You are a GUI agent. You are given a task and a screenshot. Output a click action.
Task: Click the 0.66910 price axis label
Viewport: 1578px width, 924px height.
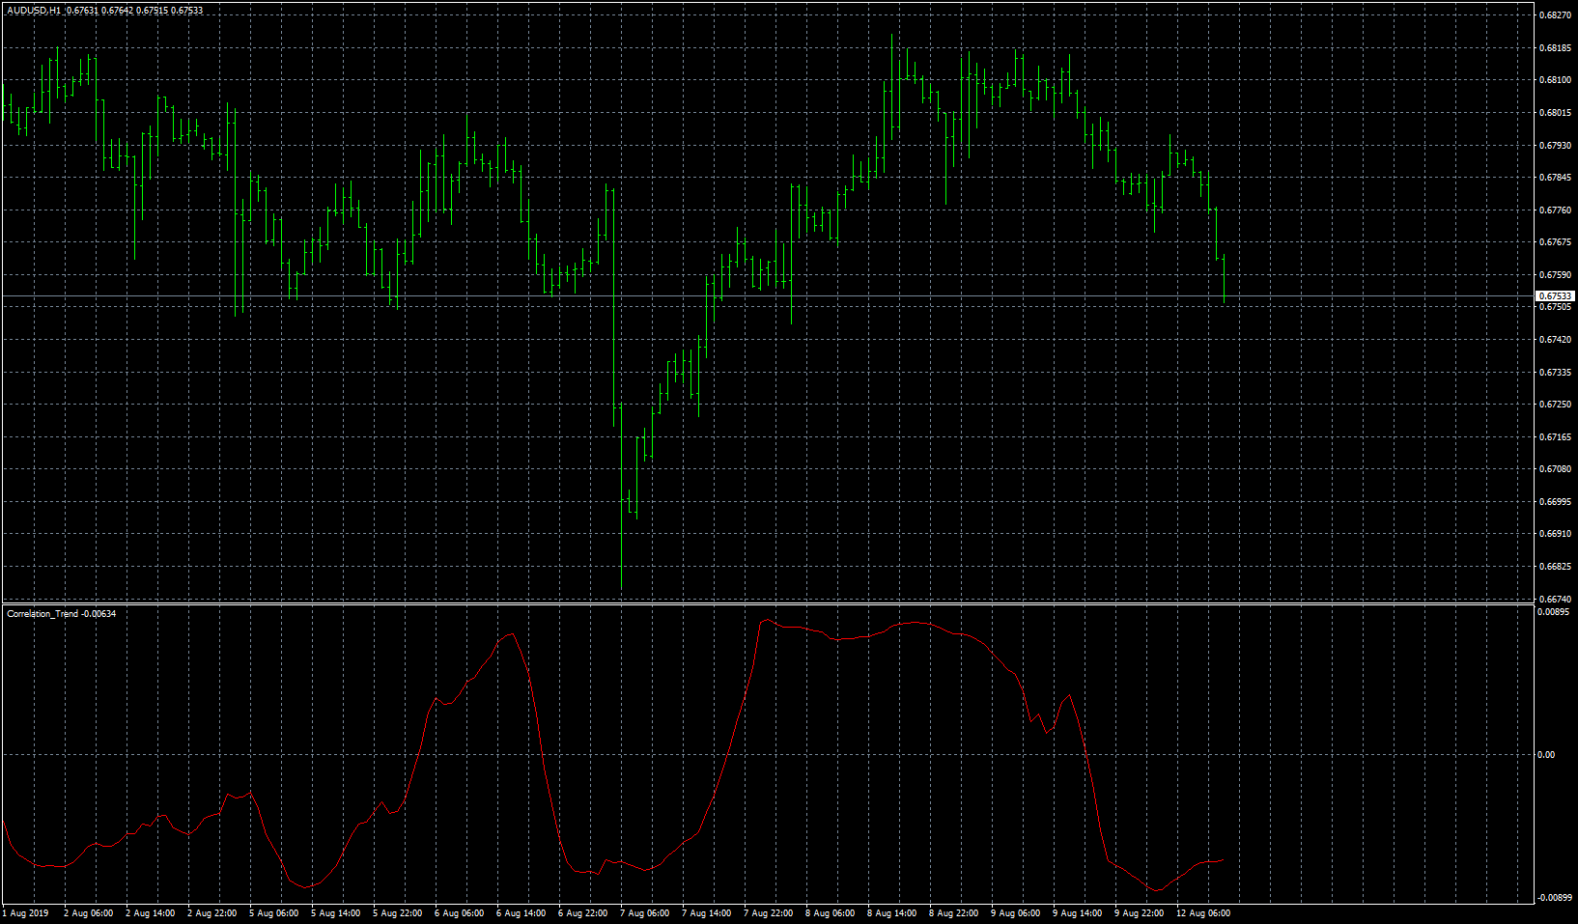click(x=1555, y=534)
